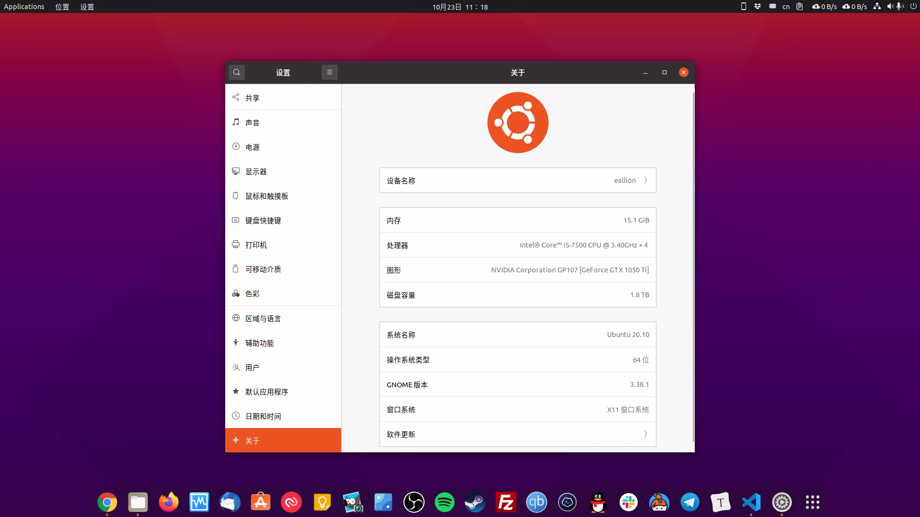Screen dimensions: 920x517
Task: Select 辅助功能 accessibility panel
Action: point(283,343)
